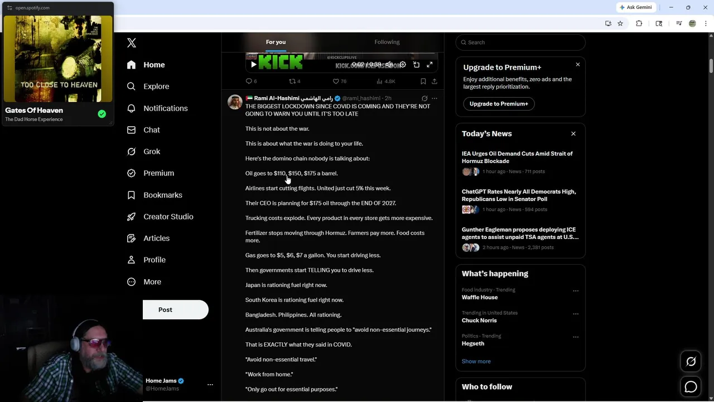Viewport: 714px width, 402px height.
Task: Open Chuck Norris trending topic
Action: point(479,320)
